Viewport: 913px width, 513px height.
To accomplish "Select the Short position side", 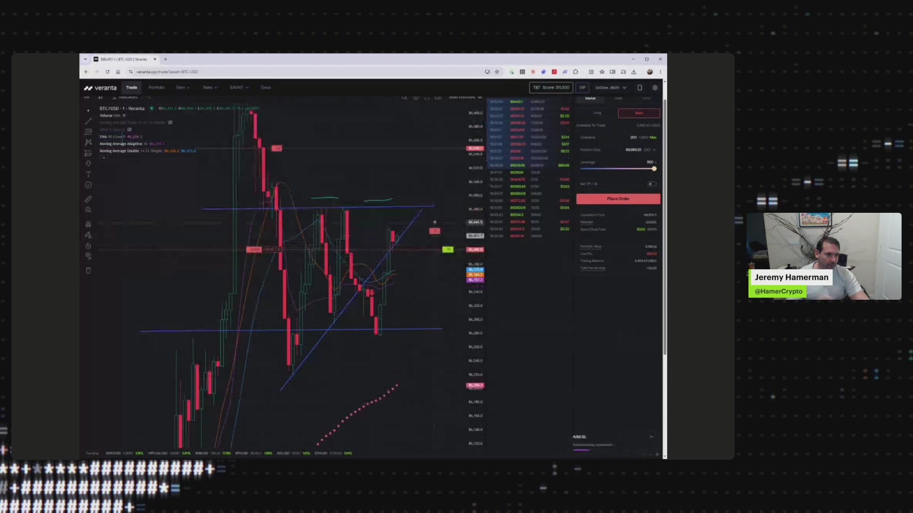I will pyautogui.click(x=639, y=113).
